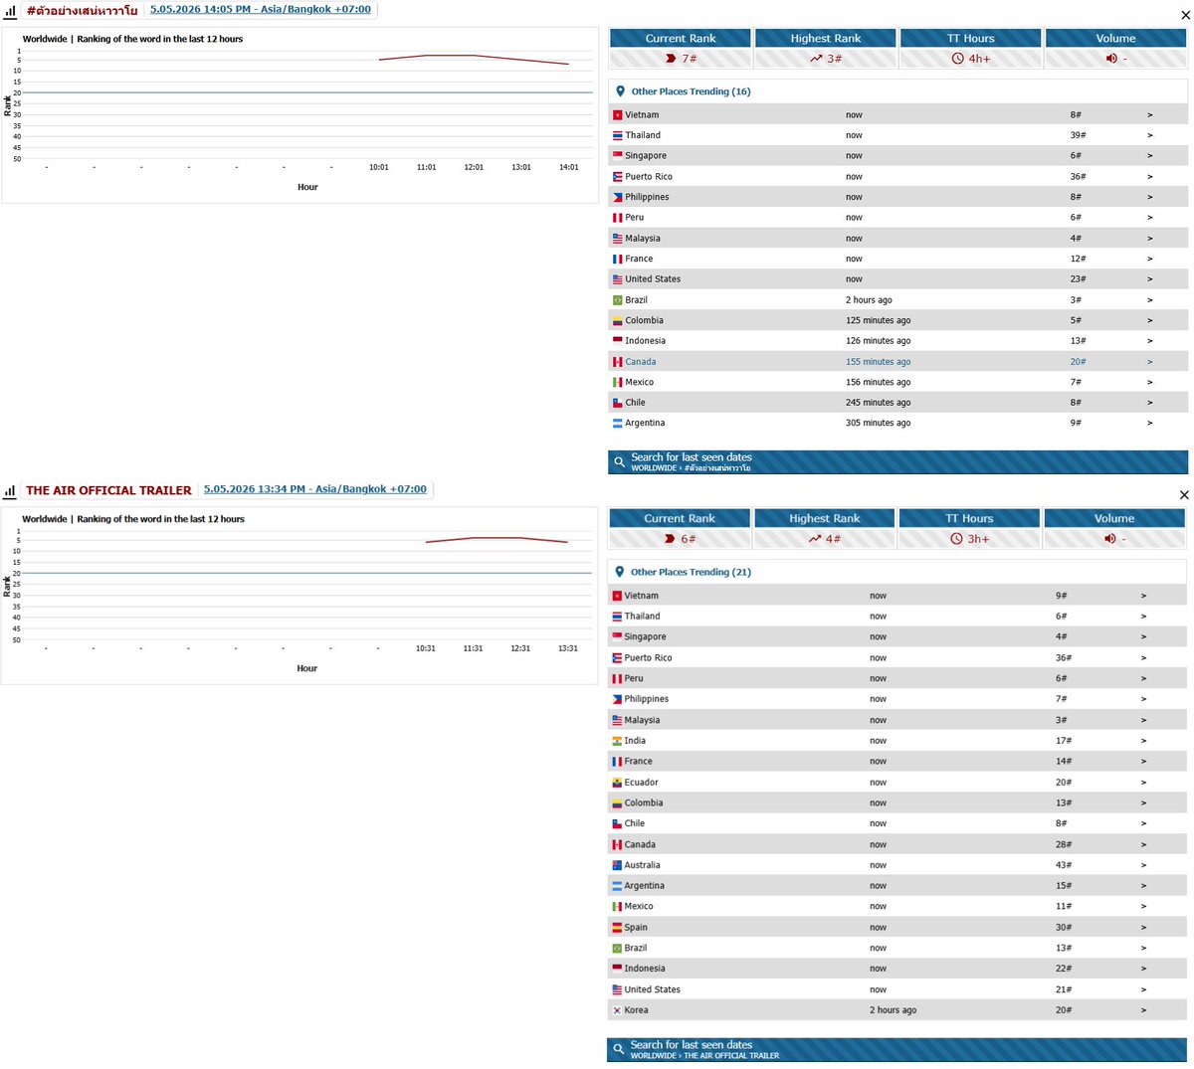1194x1069 pixels.
Task: Click the red Thai hashtag title
Action: point(82,11)
